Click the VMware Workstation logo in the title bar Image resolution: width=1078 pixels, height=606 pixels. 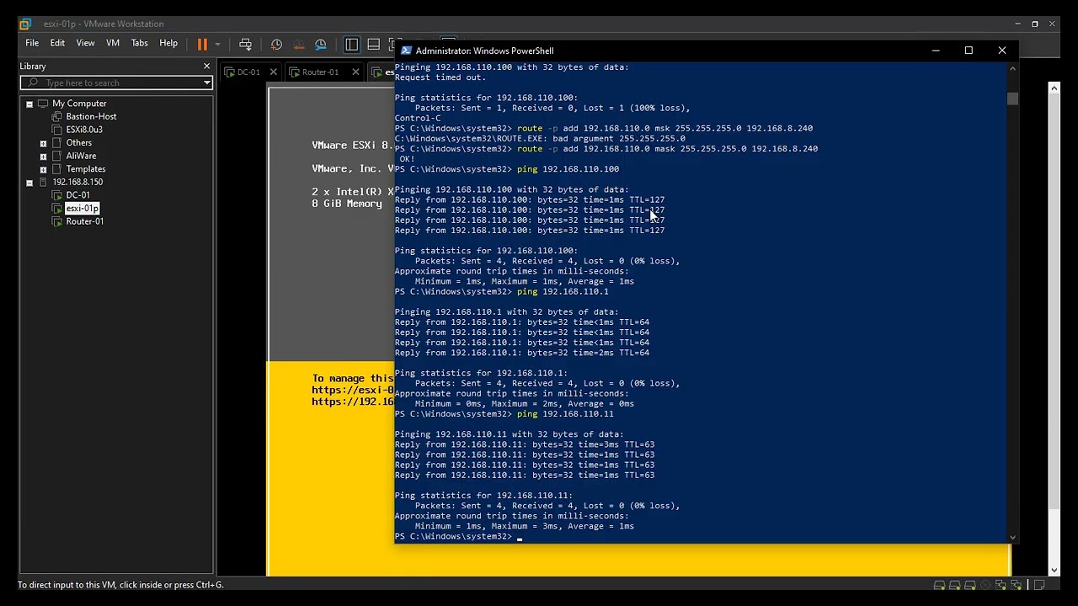click(x=25, y=24)
